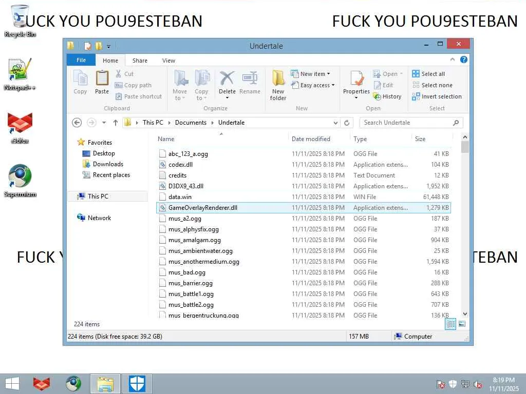Refresh the Undertale folder
Image resolution: width=526 pixels, height=394 pixels.
click(x=347, y=123)
